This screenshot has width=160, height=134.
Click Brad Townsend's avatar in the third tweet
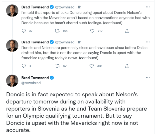click(12, 80)
